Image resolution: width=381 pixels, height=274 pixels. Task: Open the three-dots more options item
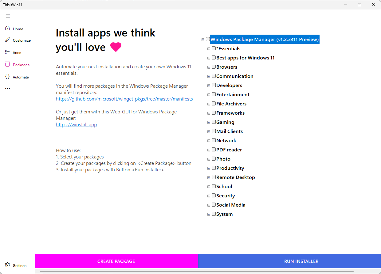(x=8, y=89)
